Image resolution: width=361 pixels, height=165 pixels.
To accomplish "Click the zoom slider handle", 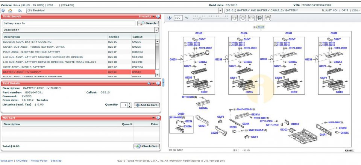I will pos(200,18).
